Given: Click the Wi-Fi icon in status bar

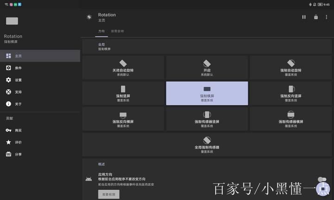Looking at the screenshot, I should tap(6, 5).
